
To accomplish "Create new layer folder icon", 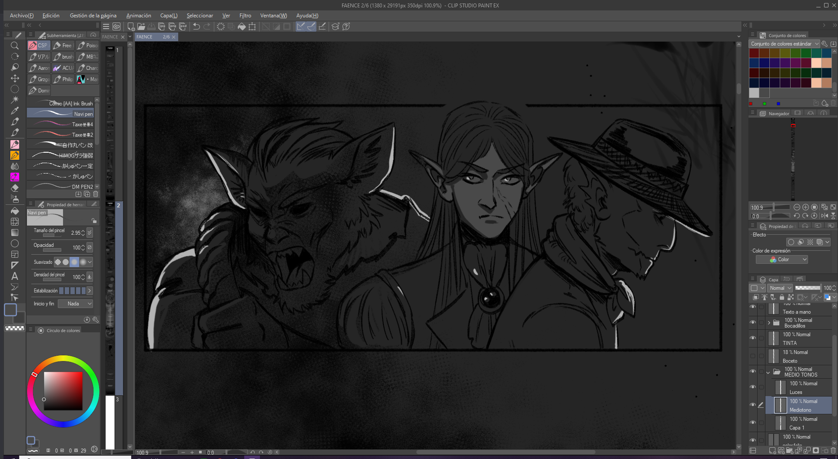I will point(790,451).
